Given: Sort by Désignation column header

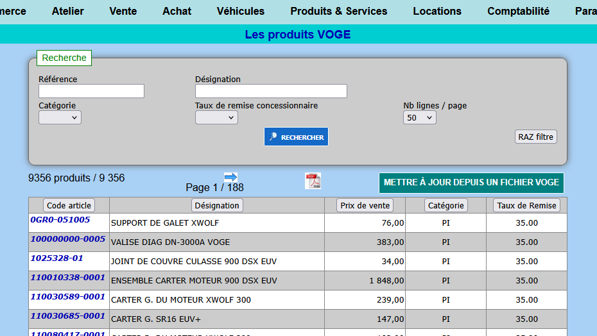Looking at the screenshot, I should tap(217, 205).
